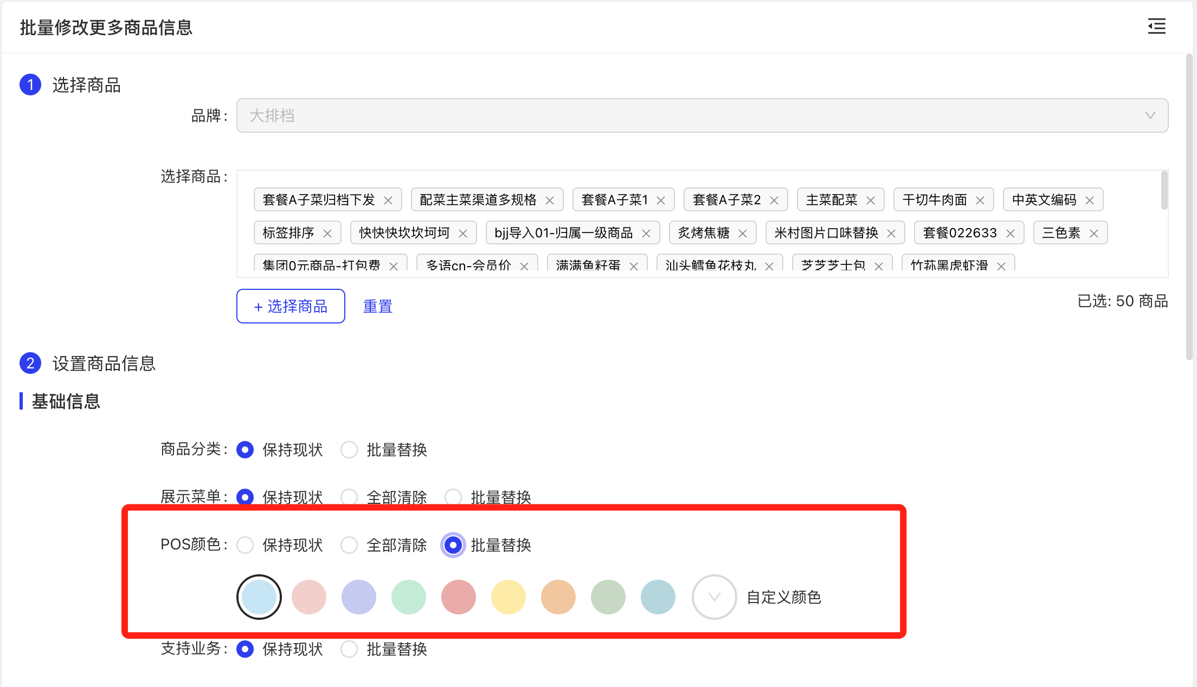Click the collapse panel icon at top right
The image size is (1197, 687).
[1156, 26]
